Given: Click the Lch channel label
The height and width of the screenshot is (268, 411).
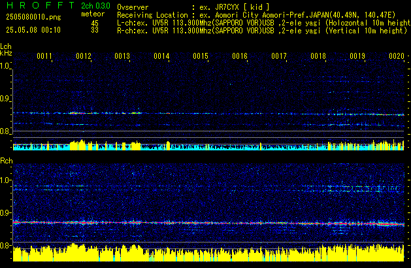Looking at the screenshot, I should coord(6,46).
